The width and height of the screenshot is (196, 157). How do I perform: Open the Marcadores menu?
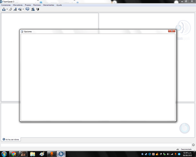coord(18,5)
